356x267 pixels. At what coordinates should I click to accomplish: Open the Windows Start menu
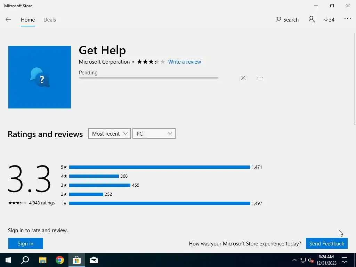pyautogui.click(x=8, y=260)
